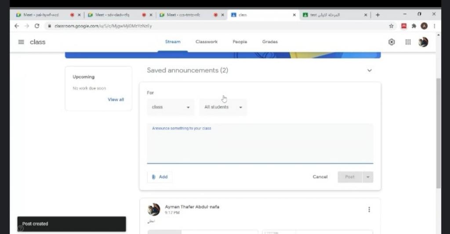Reload the page with the refresh icon
The height and width of the screenshot is (234, 450).
[x=37, y=26]
